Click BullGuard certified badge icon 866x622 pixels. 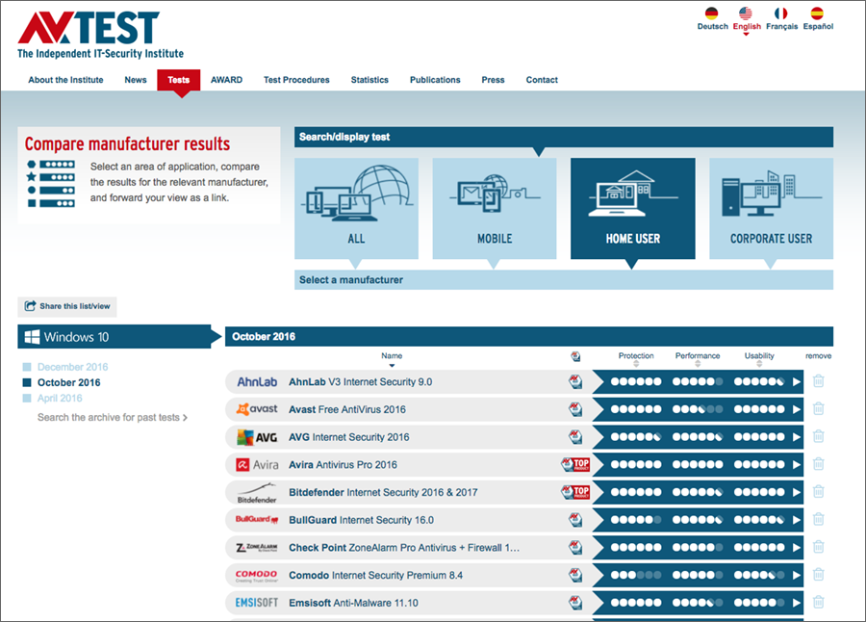point(575,520)
